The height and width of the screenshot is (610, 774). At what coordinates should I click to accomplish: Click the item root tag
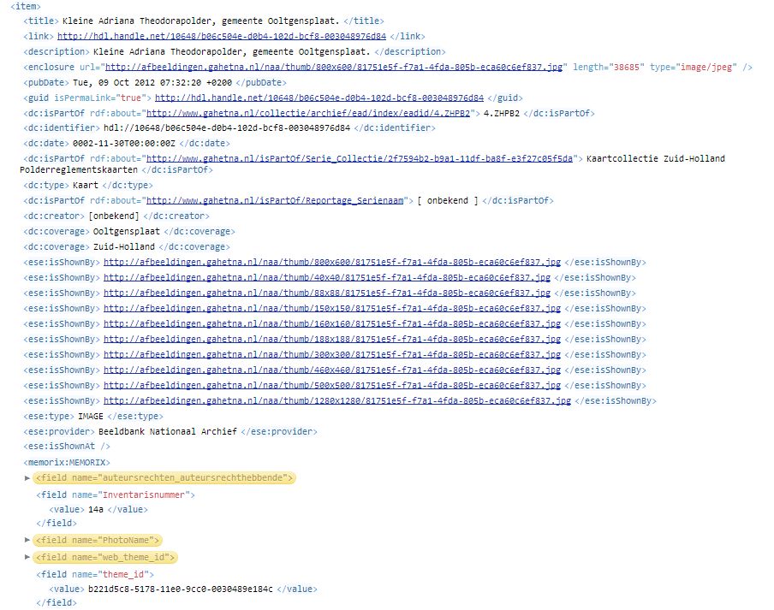click(x=26, y=6)
